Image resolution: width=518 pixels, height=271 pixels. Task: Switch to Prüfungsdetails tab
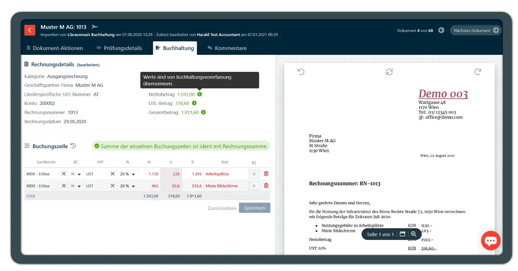119,48
